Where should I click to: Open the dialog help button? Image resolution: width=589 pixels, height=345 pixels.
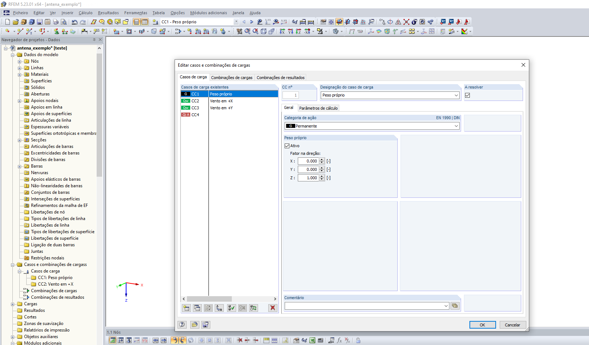pos(182,325)
